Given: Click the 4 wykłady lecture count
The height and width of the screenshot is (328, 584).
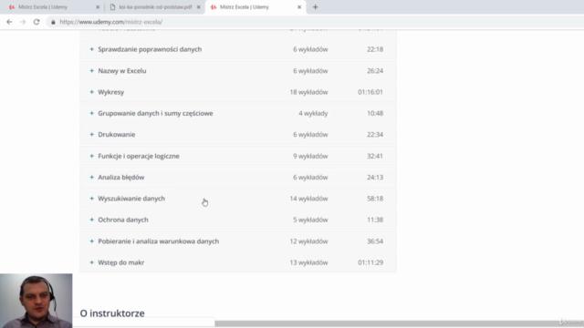Looking at the screenshot, I should (x=313, y=113).
